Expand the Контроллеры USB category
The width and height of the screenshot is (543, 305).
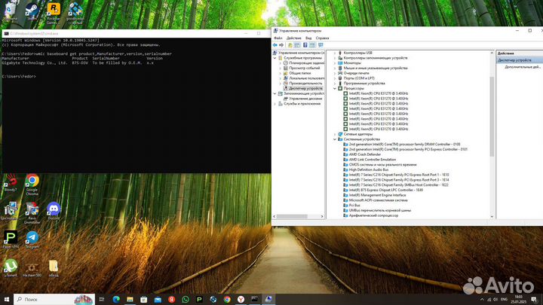(335, 53)
